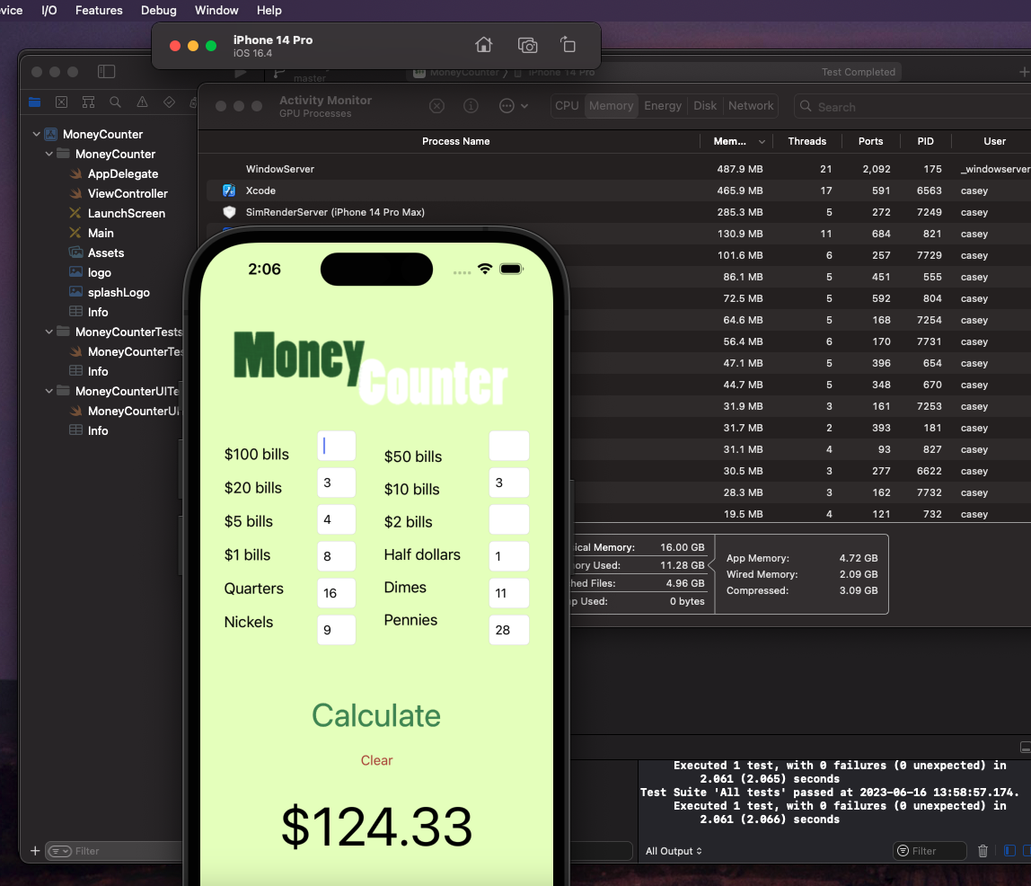Switch to Energy tab
Viewport: 1031px width, 886px height.
[663, 106]
